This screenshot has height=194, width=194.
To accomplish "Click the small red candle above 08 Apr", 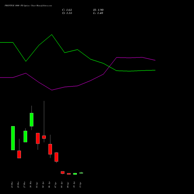I will (x=62, y=172).
